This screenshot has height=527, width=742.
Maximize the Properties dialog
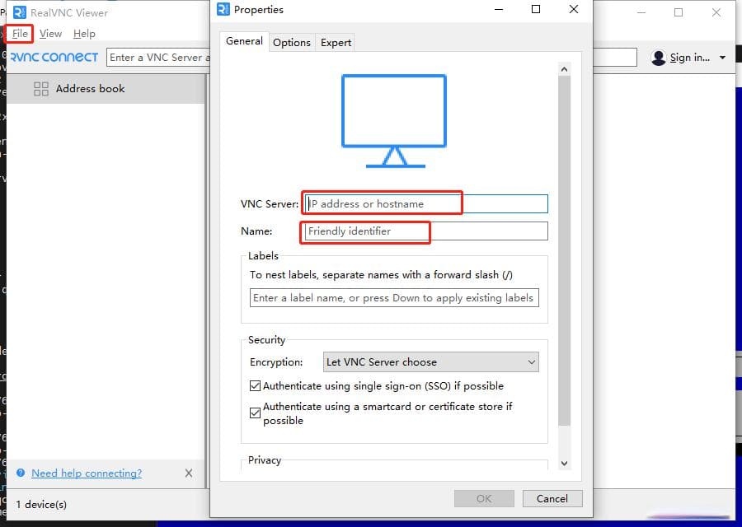536,9
